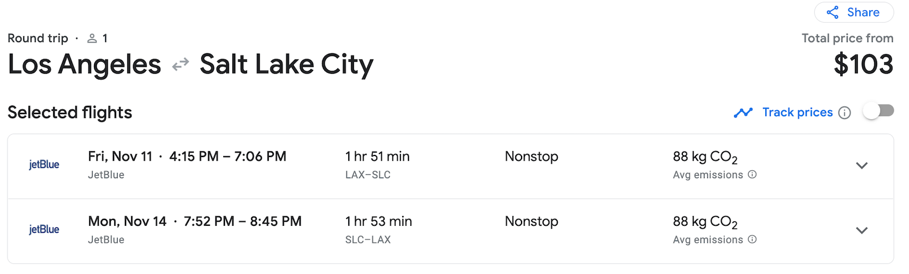This screenshot has width=909, height=274.
Task: Select the Fri, Nov 11 4:15 PM flight row
Action: [187, 157]
